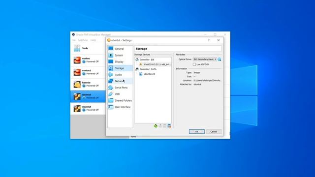Select the centos1 virtual machine
This screenshot has width=315, height=177.
88,72
